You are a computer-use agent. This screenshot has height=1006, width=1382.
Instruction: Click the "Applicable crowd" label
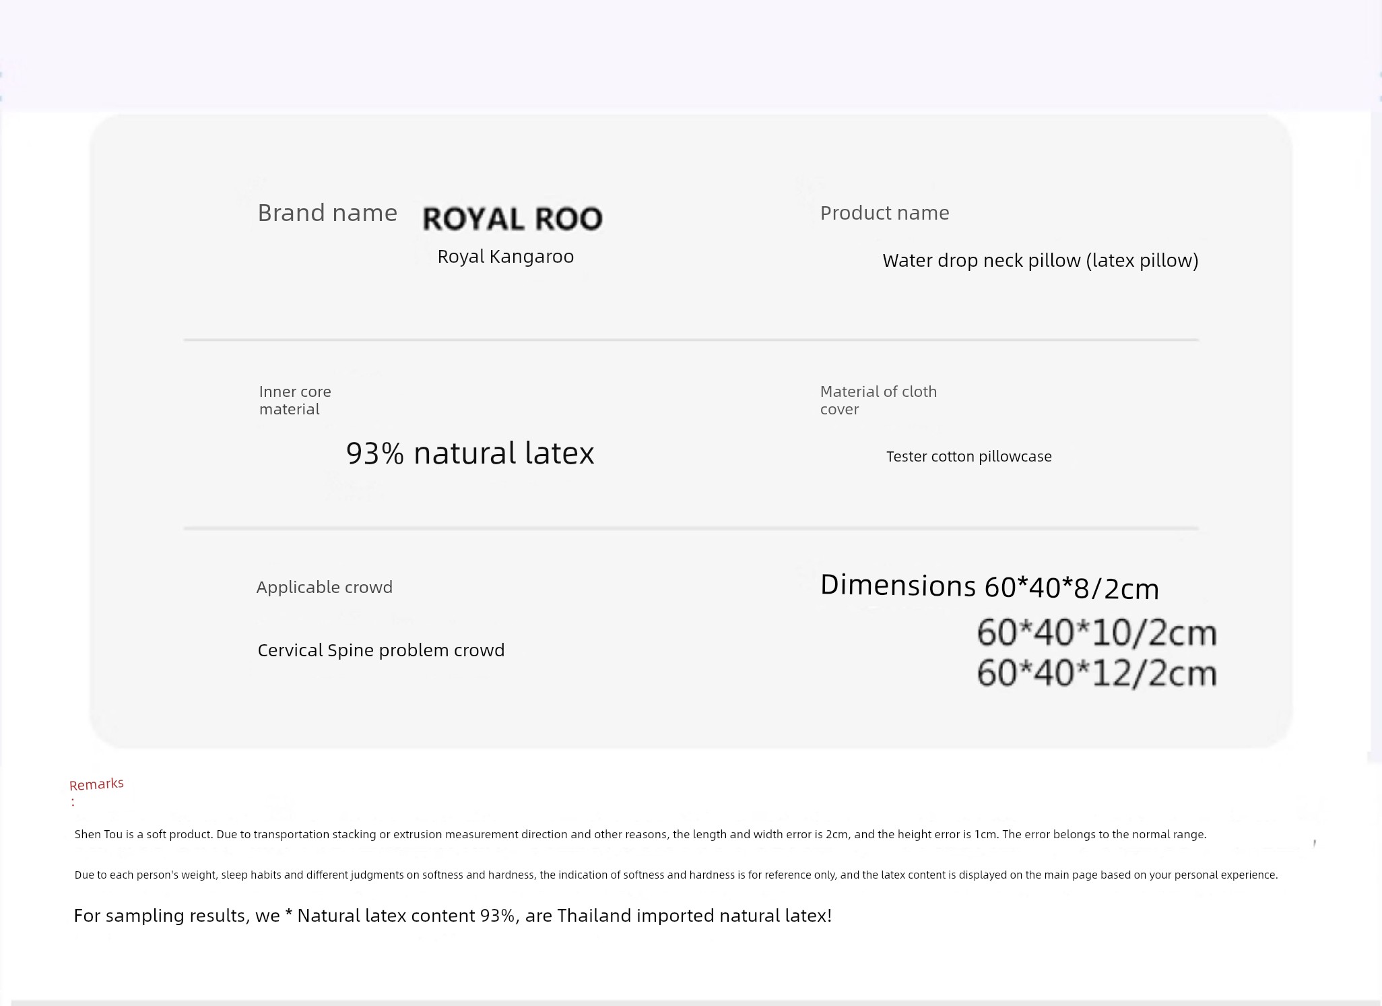click(324, 587)
